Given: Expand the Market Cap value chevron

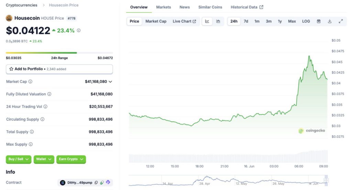Looking at the screenshot, I should point(110,82).
